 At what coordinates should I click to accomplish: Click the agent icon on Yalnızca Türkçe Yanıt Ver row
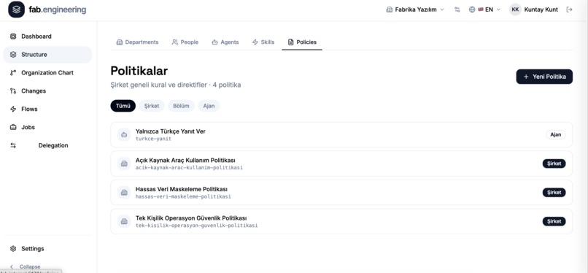(124, 134)
